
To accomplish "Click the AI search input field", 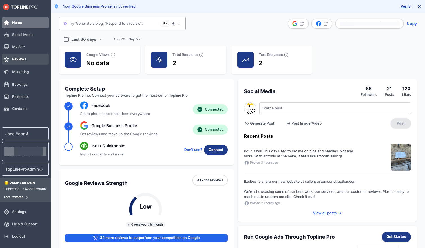I will pyautogui.click(x=122, y=24).
